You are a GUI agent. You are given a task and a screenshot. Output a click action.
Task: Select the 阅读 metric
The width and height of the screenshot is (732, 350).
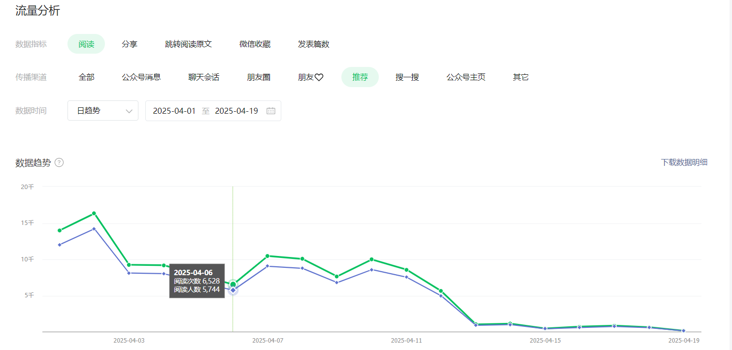tap(86, 44)
